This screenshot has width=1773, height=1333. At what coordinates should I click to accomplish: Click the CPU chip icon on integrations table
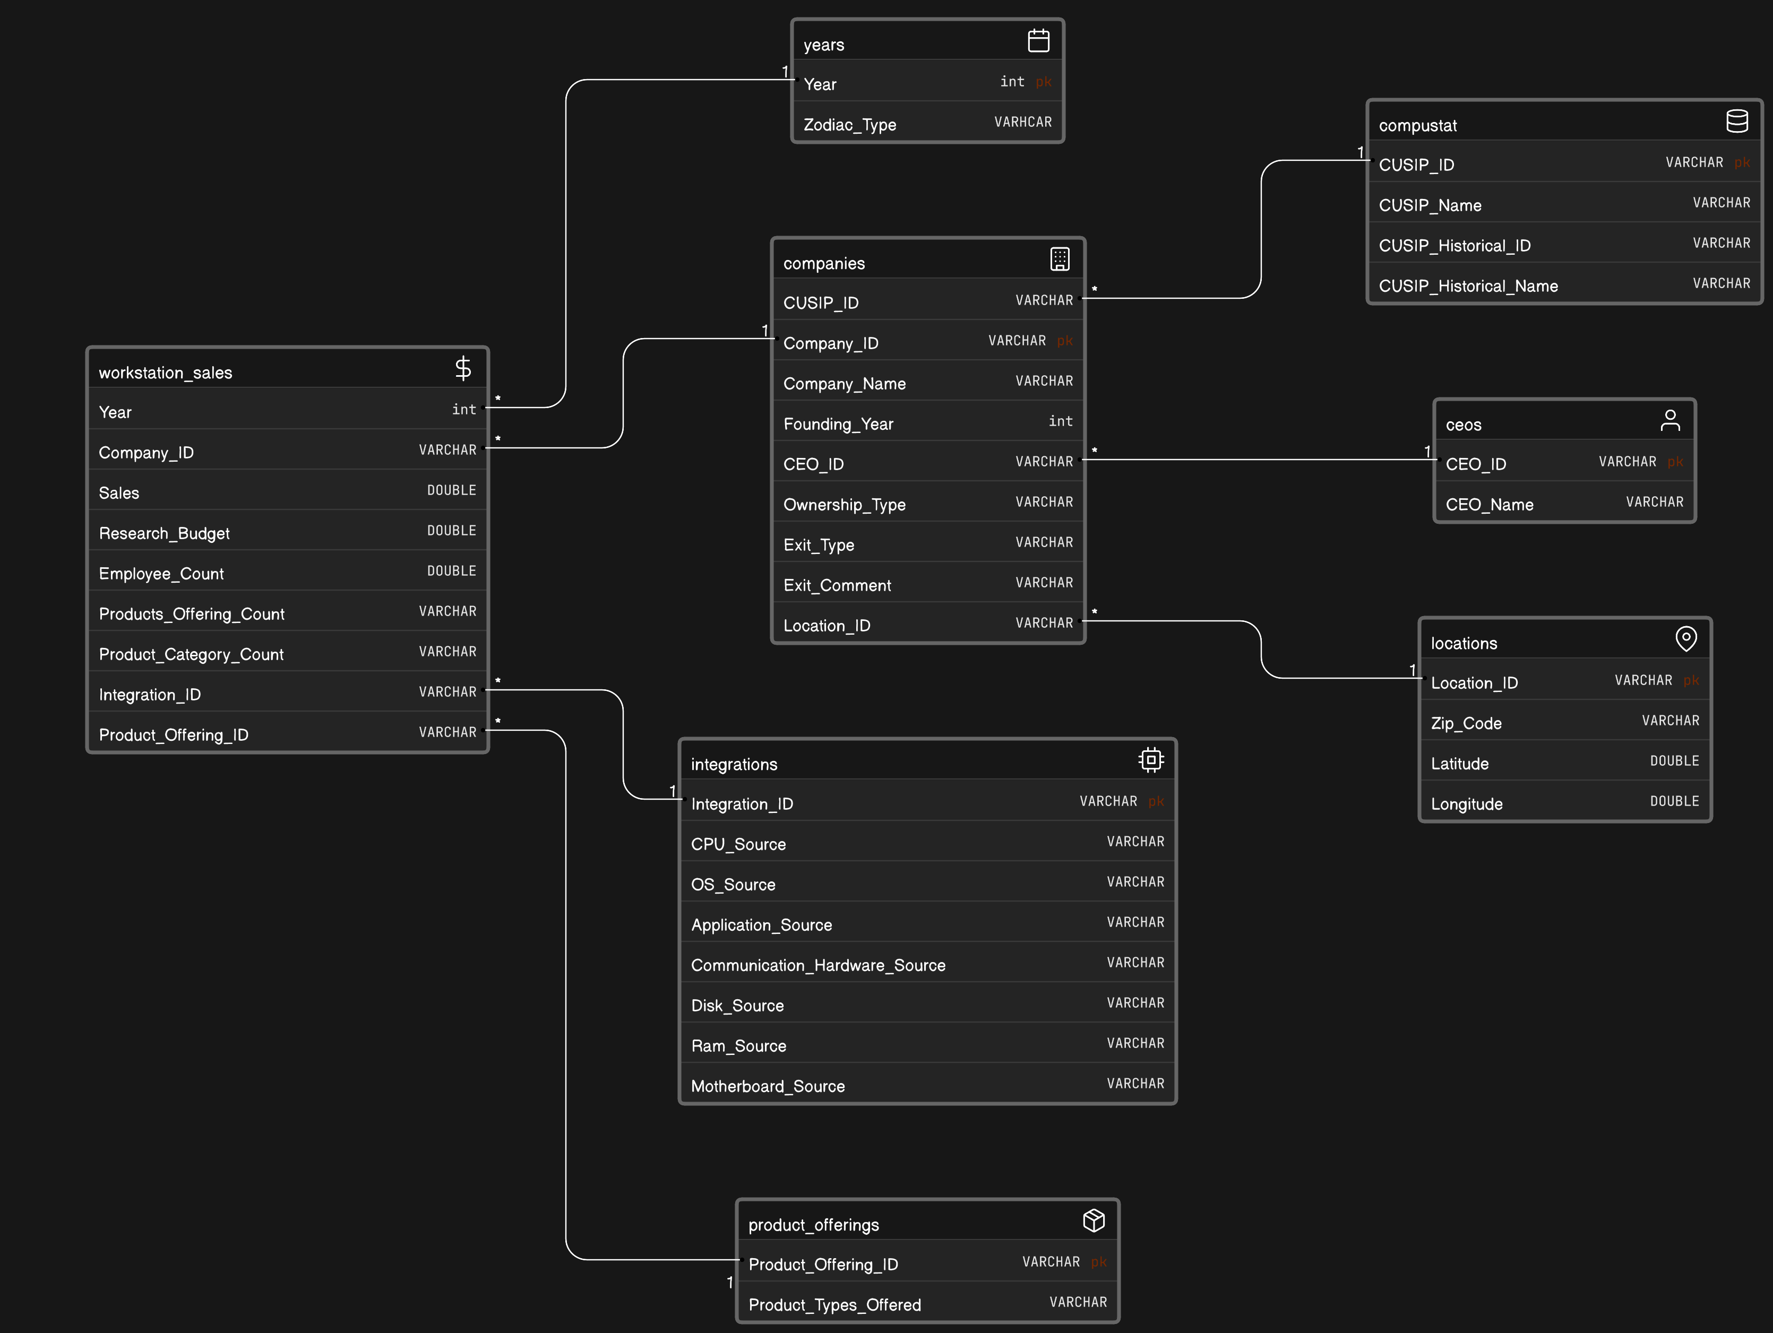pyautogui.click(x=1150, y=759)
